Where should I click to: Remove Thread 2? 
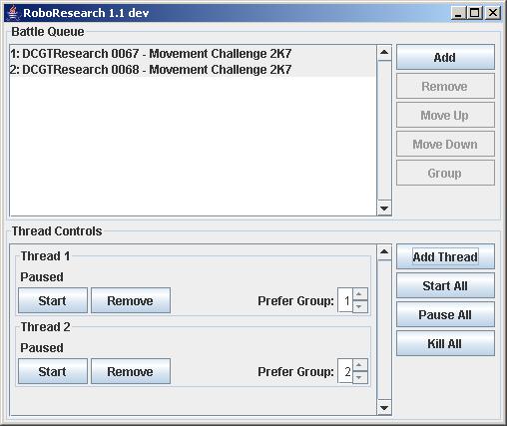click(x=131, y=371)
